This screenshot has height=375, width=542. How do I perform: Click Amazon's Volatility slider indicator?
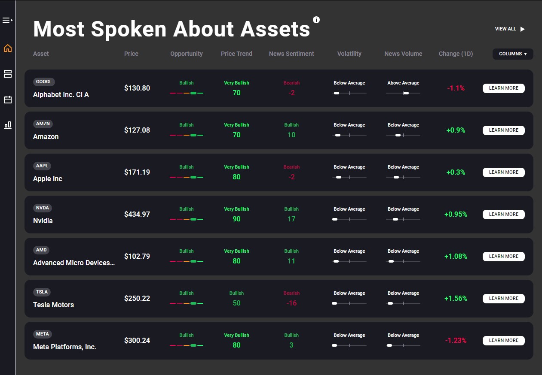click(338, 135)
